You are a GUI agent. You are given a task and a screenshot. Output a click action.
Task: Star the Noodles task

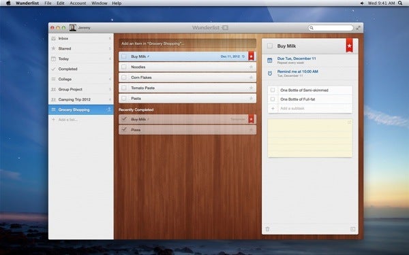pyautogui.click(x=251, y=67)
